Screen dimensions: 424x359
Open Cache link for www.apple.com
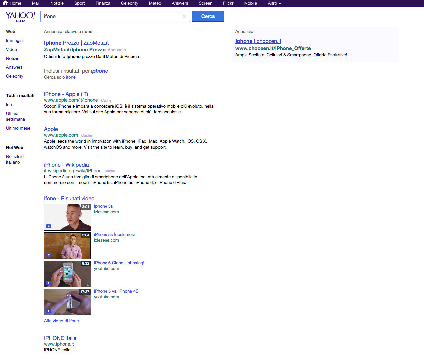click(86, 135)
